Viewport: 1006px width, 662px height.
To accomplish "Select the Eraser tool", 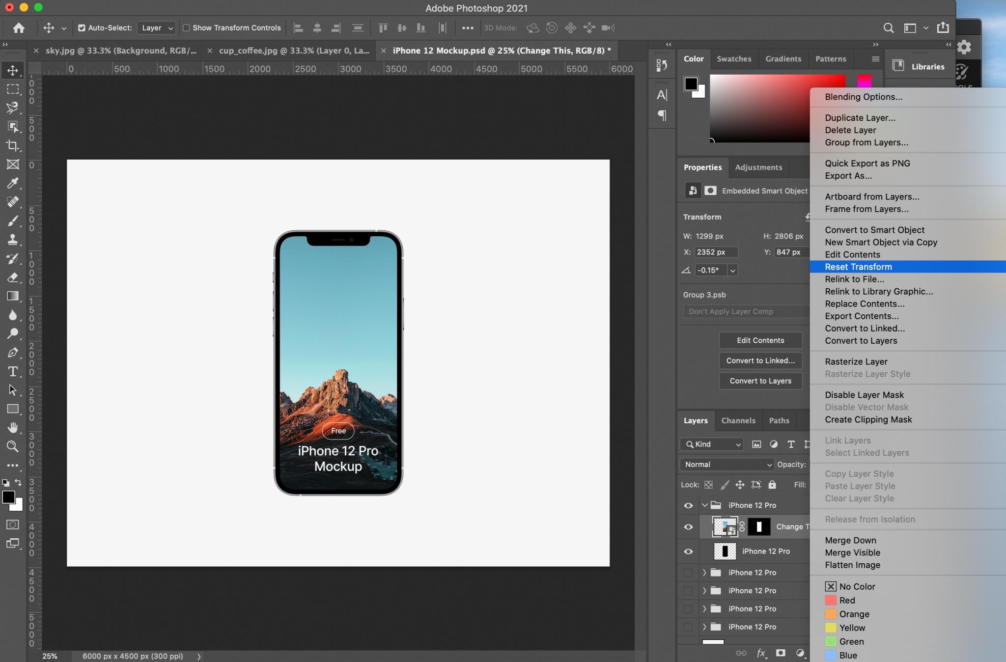I will (x=13, y=277).
